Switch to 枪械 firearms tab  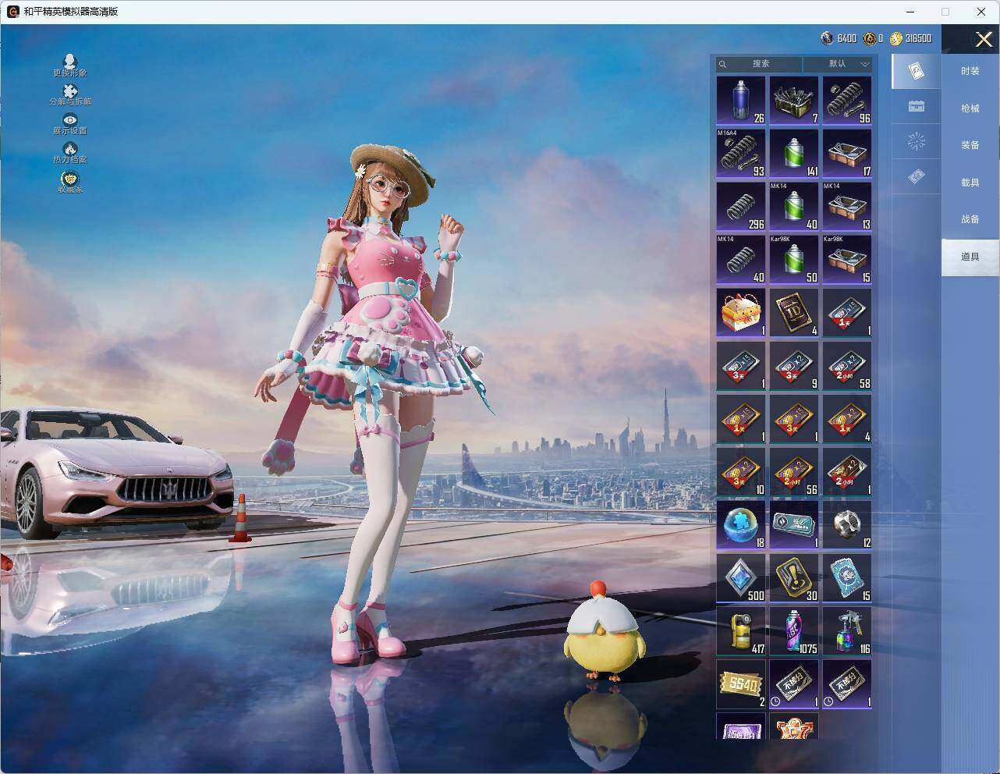pos(970,108)
